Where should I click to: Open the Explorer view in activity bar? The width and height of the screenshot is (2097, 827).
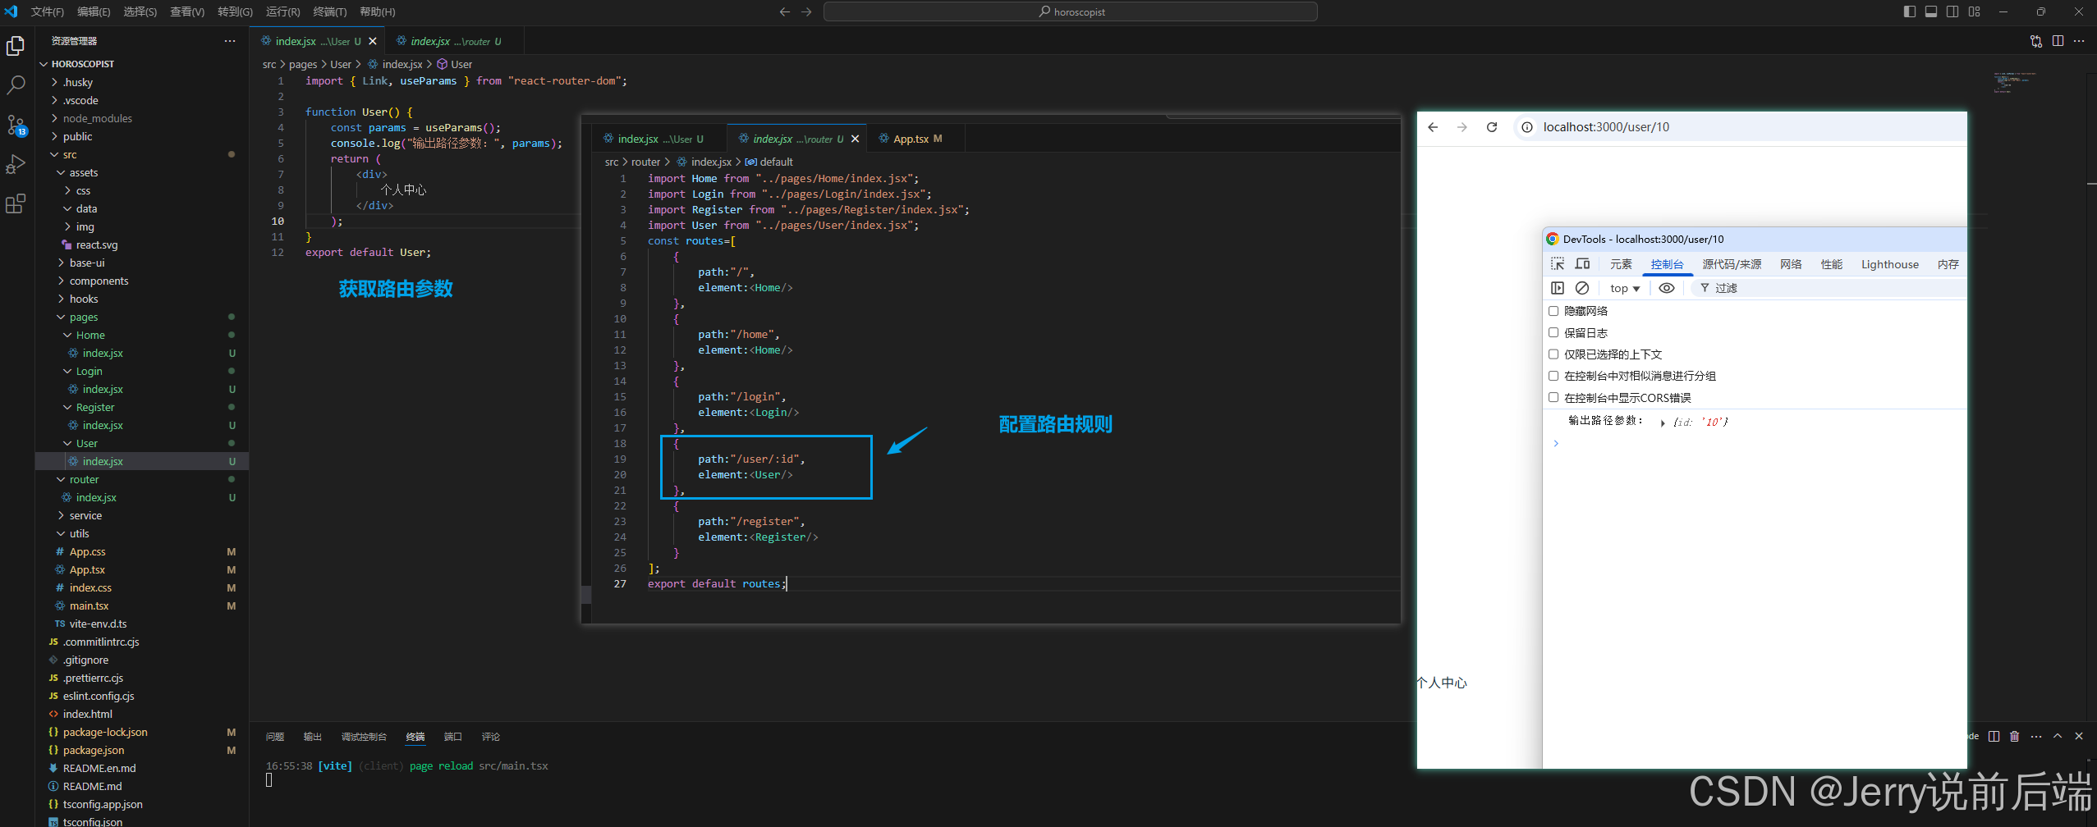click(16, 46)
